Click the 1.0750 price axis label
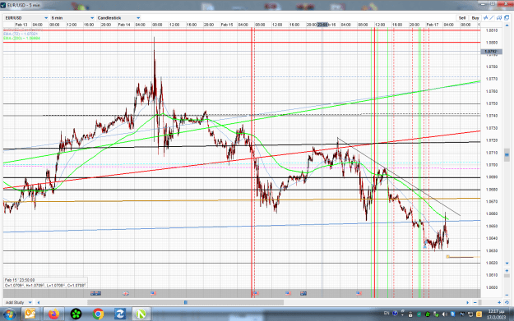The image size is (514, 321). tap(492, 103)
